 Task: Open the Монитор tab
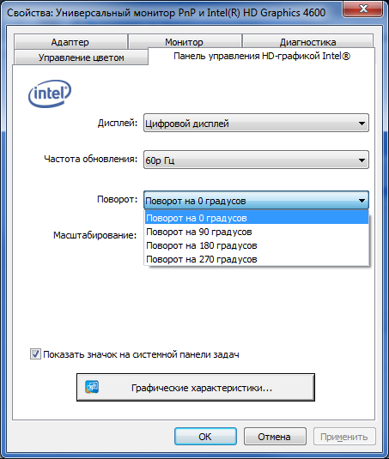tap(185, 42)
